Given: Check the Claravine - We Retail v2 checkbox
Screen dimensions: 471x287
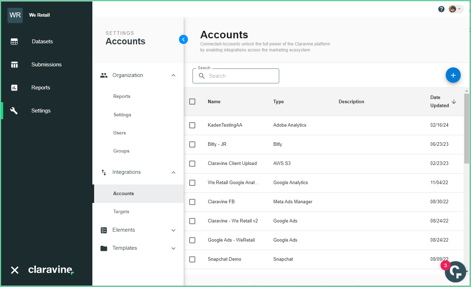Looking at the screenshot, I should pyautogui.click(x=192, y=221).
